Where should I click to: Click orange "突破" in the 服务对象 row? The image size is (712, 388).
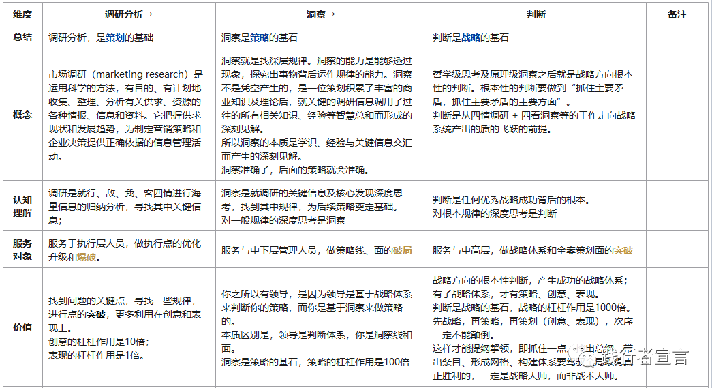(x=623, y=250)
